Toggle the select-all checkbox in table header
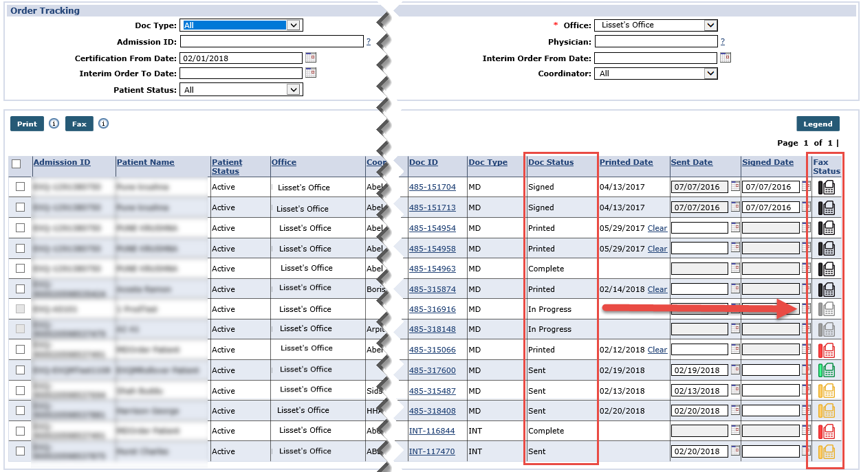Viewport: 861px width, 472px height. coord(17,164)
